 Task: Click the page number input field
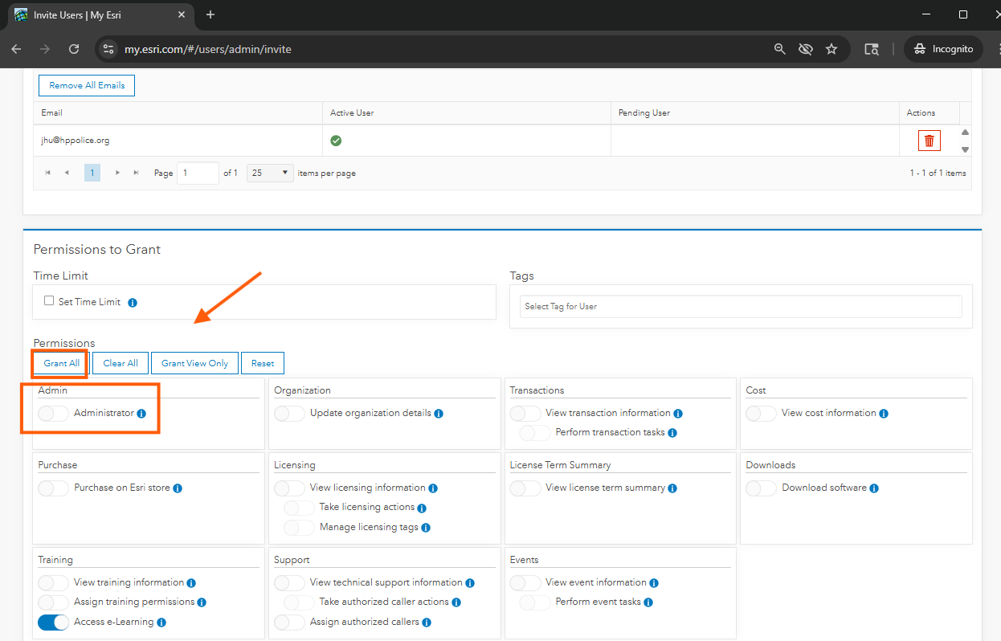pyautogui.click(x=198, y=173)
